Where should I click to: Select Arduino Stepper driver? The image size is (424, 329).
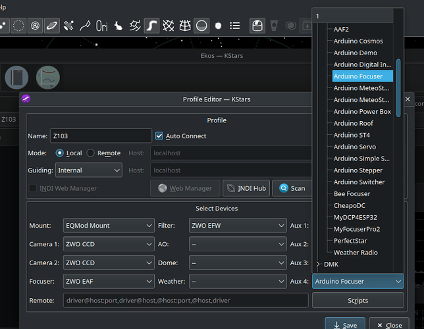(x=358, y=170)
